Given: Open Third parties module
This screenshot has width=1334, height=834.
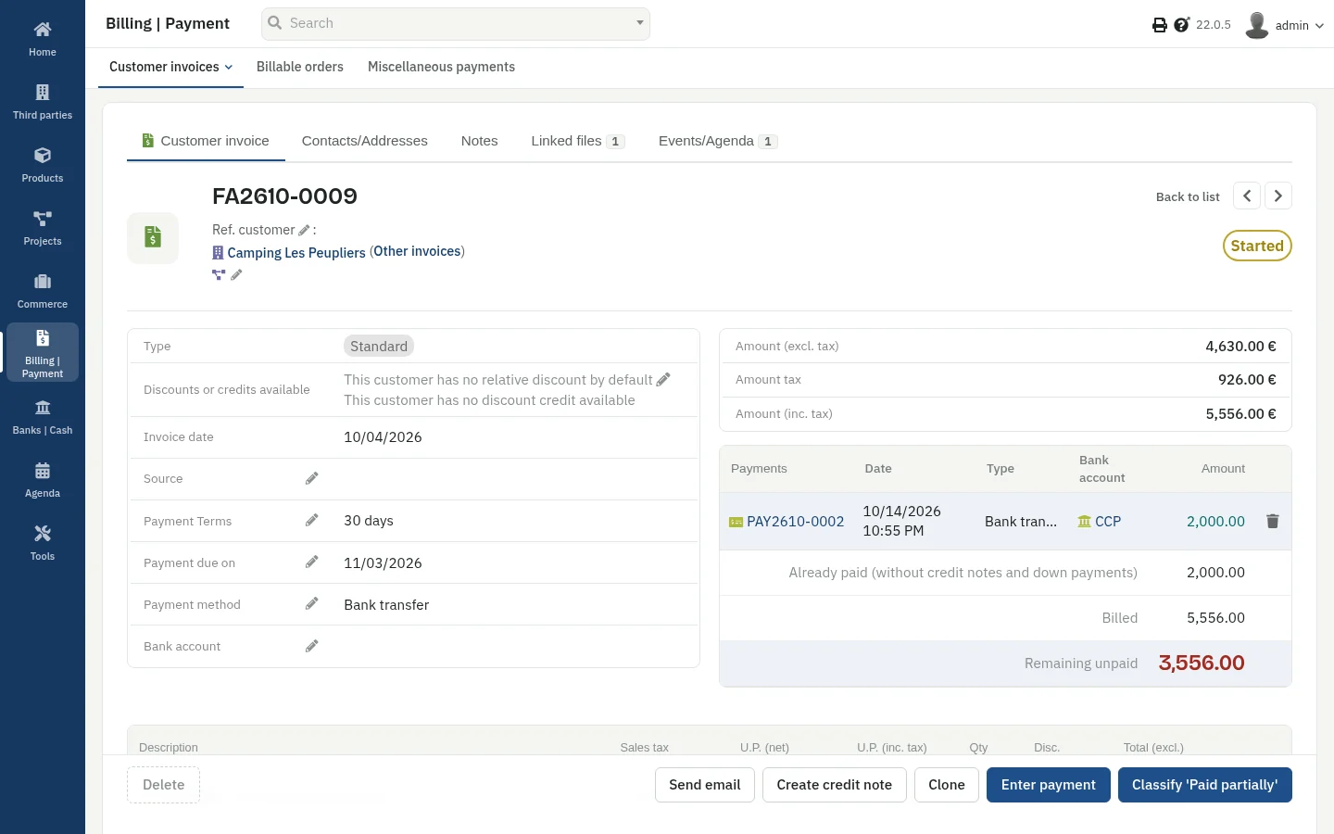Looking at the screenshot, I should (43, 102).
